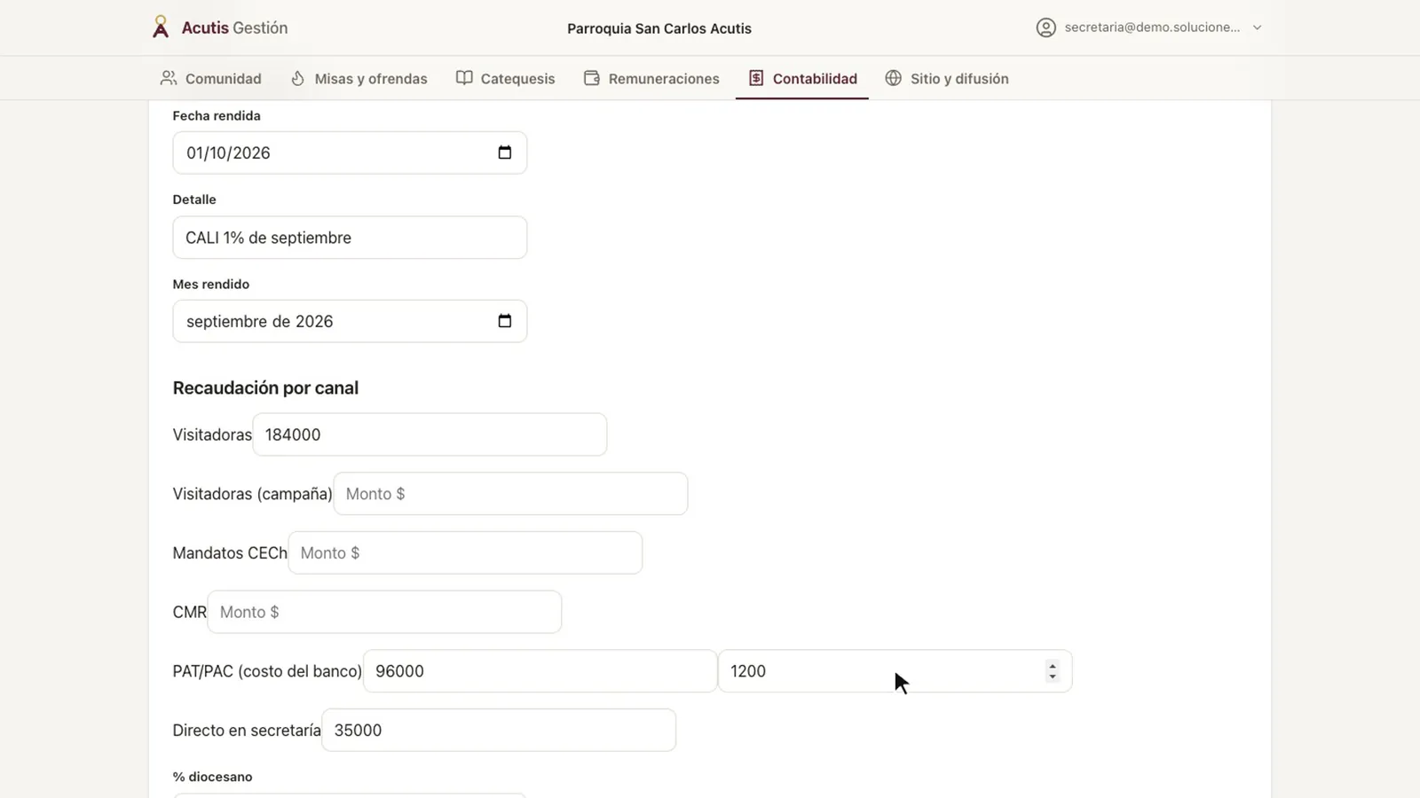
Task: Open the Comunidad tab
Action: click(210, 78)
